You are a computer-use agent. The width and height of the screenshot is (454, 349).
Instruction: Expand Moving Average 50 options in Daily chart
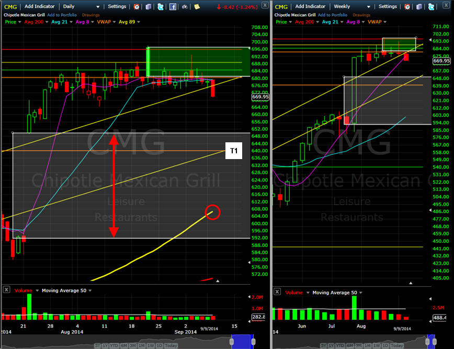tap(90, 290)
